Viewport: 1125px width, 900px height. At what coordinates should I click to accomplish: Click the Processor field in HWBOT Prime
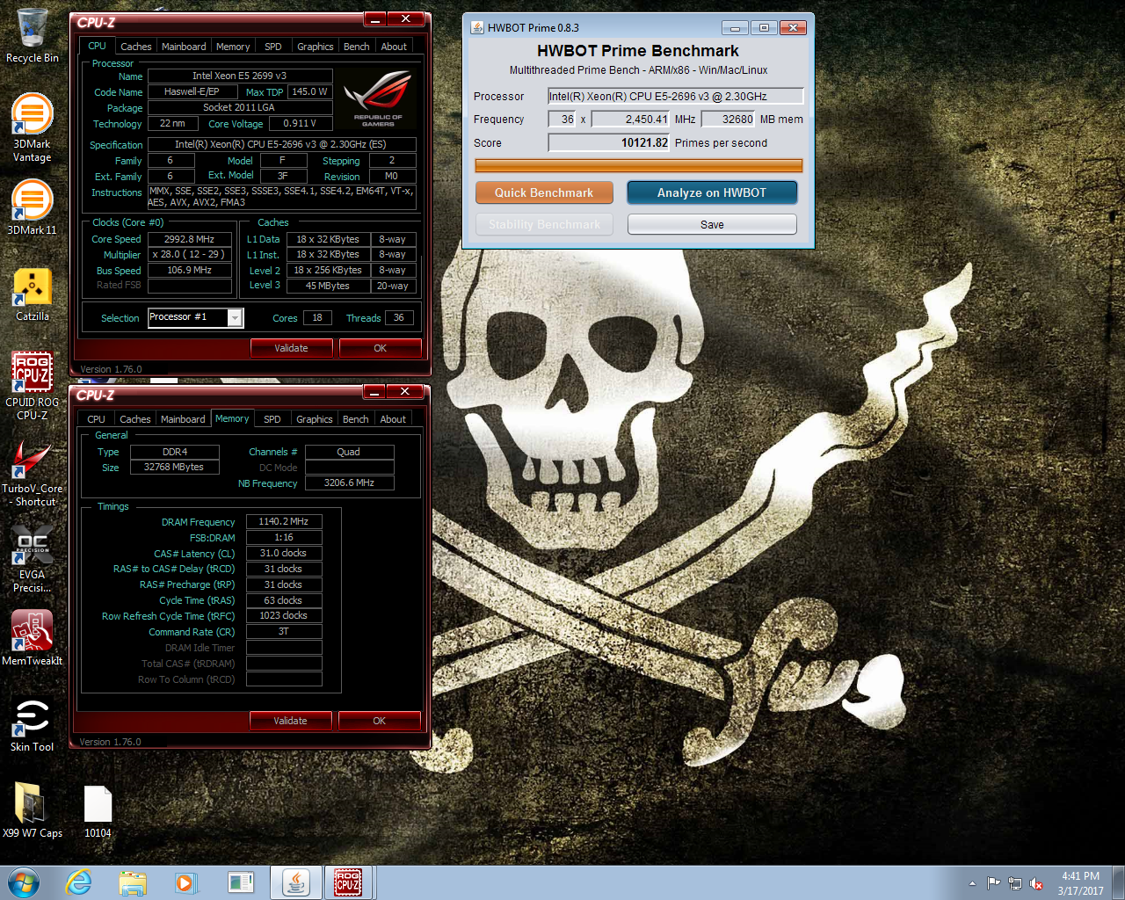pyautogui.click(x=676, y=96)
